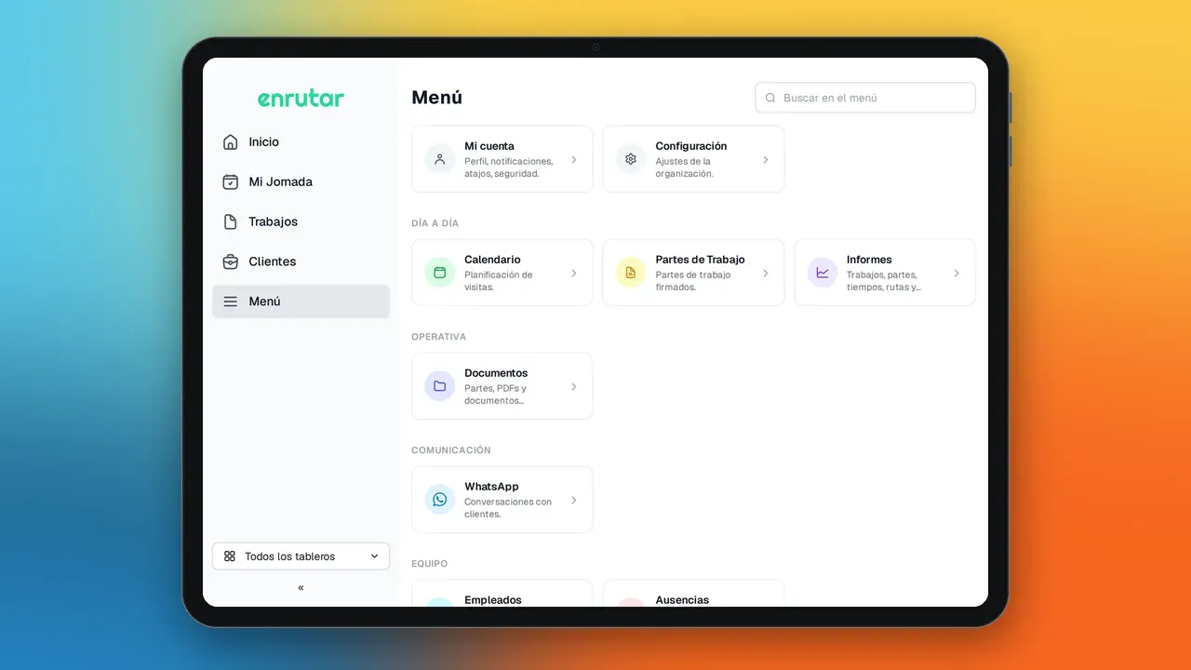Open the Configuración title link
This screenshot has width=1191, height=670.
[691, 146]
